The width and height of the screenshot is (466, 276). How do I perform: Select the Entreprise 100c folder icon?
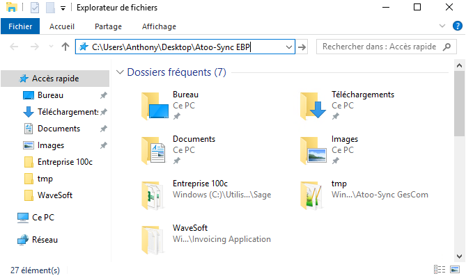pyautogui.click(x=153, y=195)
